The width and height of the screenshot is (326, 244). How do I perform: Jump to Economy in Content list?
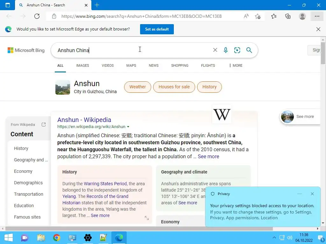coord(23,171)
